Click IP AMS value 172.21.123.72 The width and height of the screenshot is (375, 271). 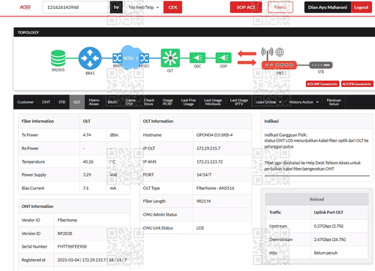tap(209, 161)
